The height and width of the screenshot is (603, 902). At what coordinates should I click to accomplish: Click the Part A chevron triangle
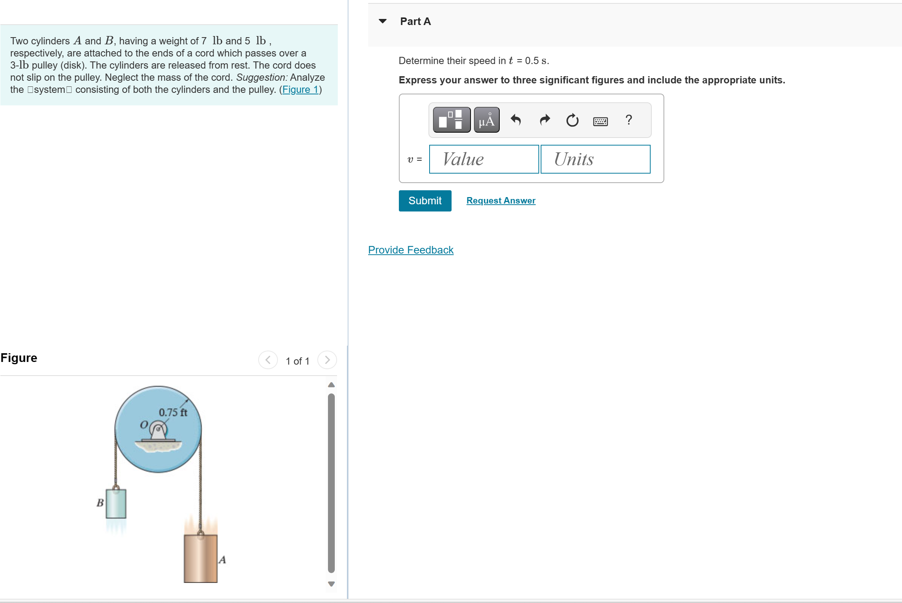coord(383,21)
